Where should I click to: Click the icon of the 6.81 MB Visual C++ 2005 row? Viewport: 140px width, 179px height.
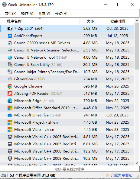[10, 144]
